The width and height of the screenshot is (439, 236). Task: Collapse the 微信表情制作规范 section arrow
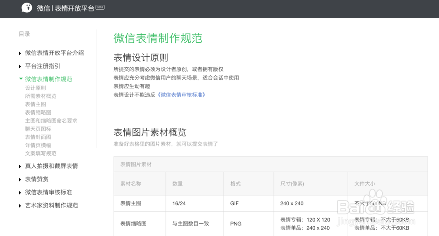(20, 79)
